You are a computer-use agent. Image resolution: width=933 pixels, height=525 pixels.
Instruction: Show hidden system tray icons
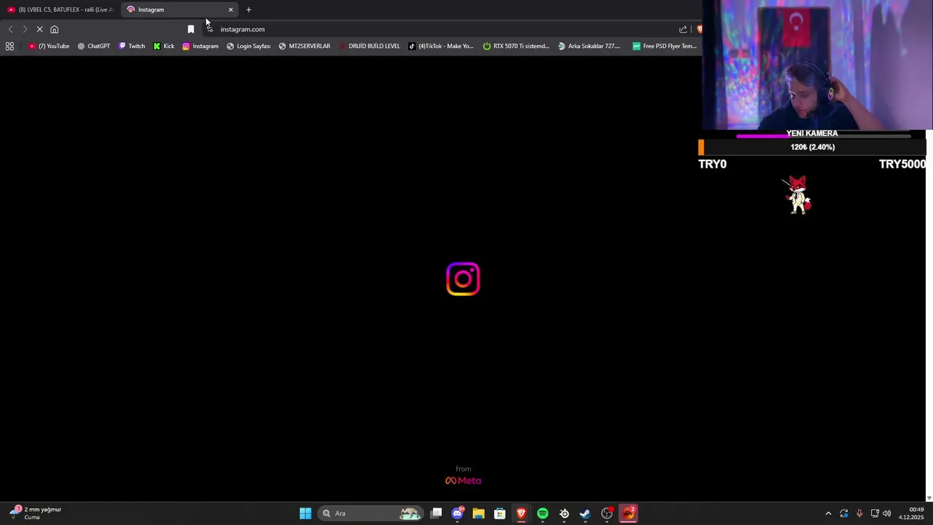click(828, 513)
